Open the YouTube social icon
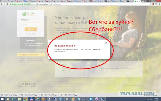This screenshot has width=161, height=101. 114,85
